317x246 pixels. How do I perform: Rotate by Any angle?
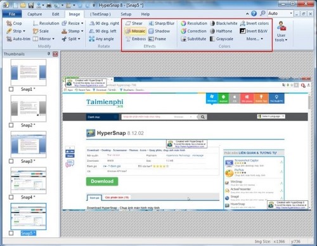point(101,39)
